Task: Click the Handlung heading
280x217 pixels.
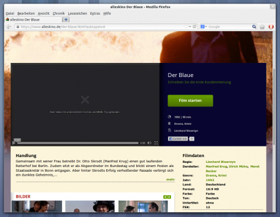Action: (x=26, y=155)
